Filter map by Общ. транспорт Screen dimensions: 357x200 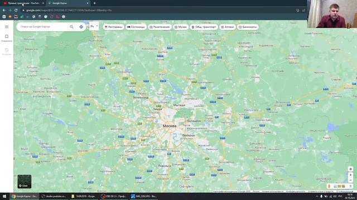tap(204, 27)
